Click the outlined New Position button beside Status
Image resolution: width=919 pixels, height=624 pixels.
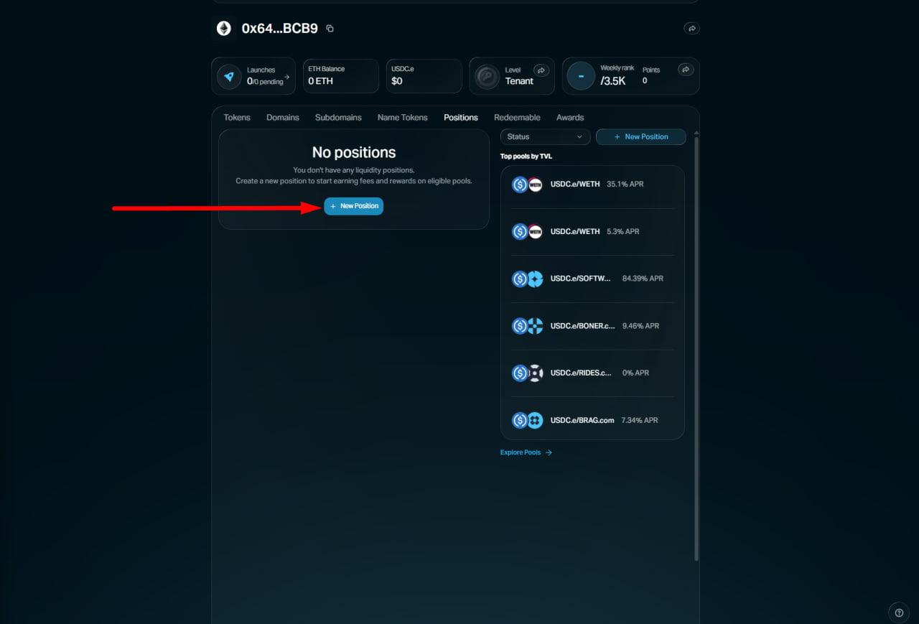tap(640, 136)
